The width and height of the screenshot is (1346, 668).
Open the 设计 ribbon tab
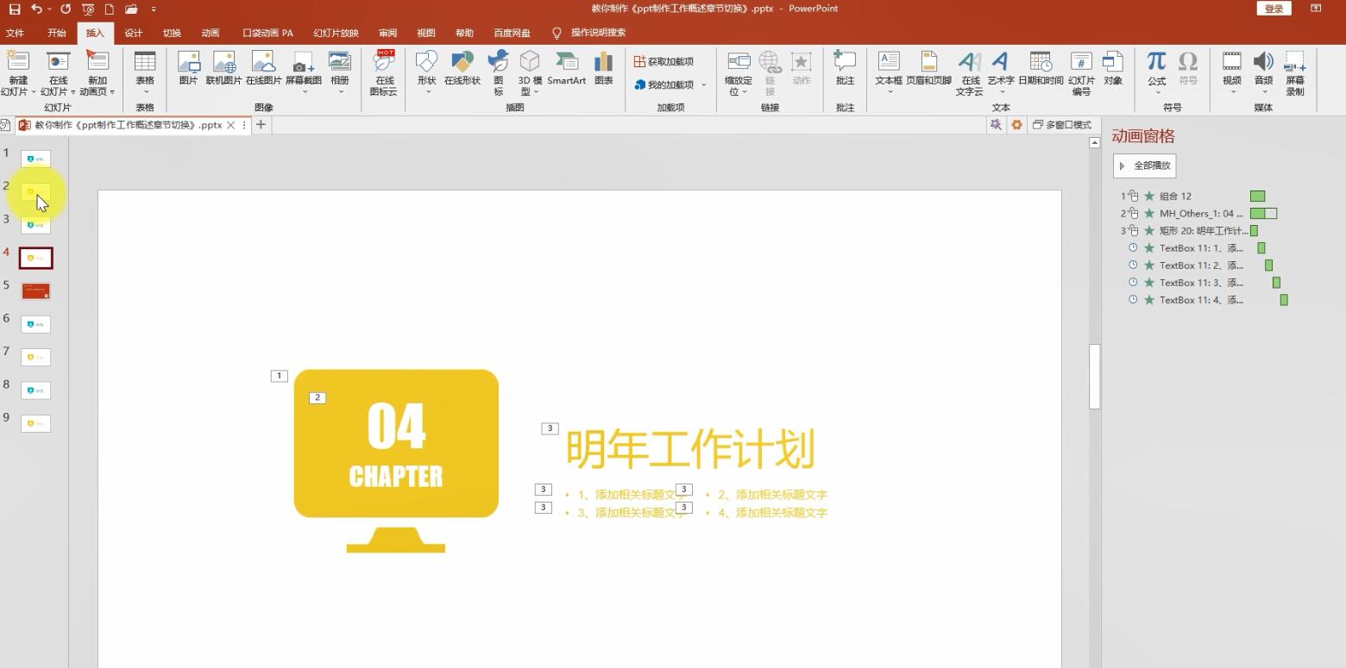(x=133, y=33)
